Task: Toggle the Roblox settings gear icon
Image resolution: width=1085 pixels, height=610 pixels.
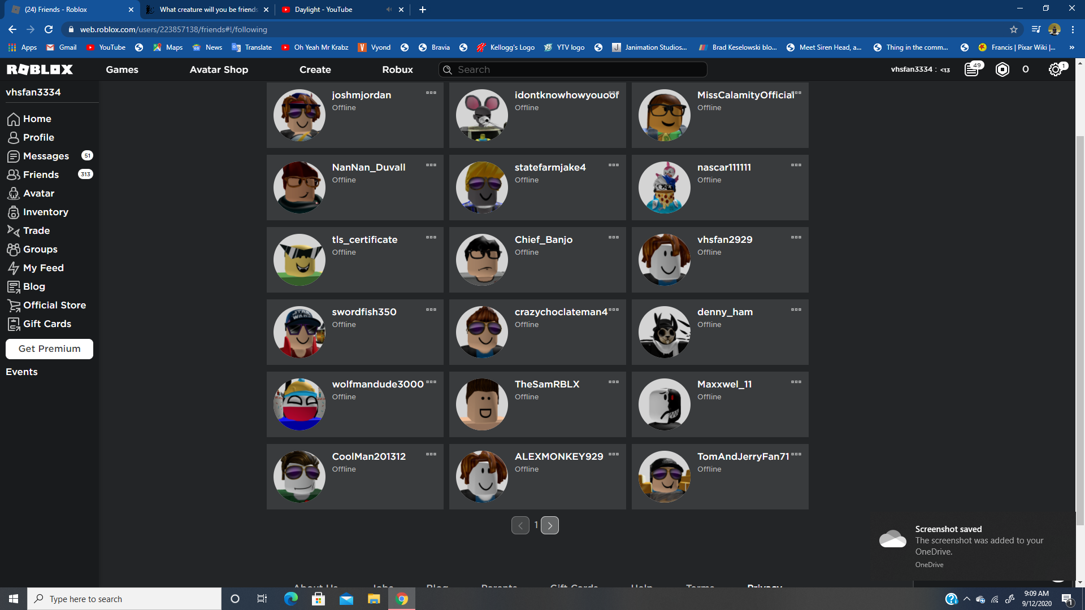Action: 1056,68
